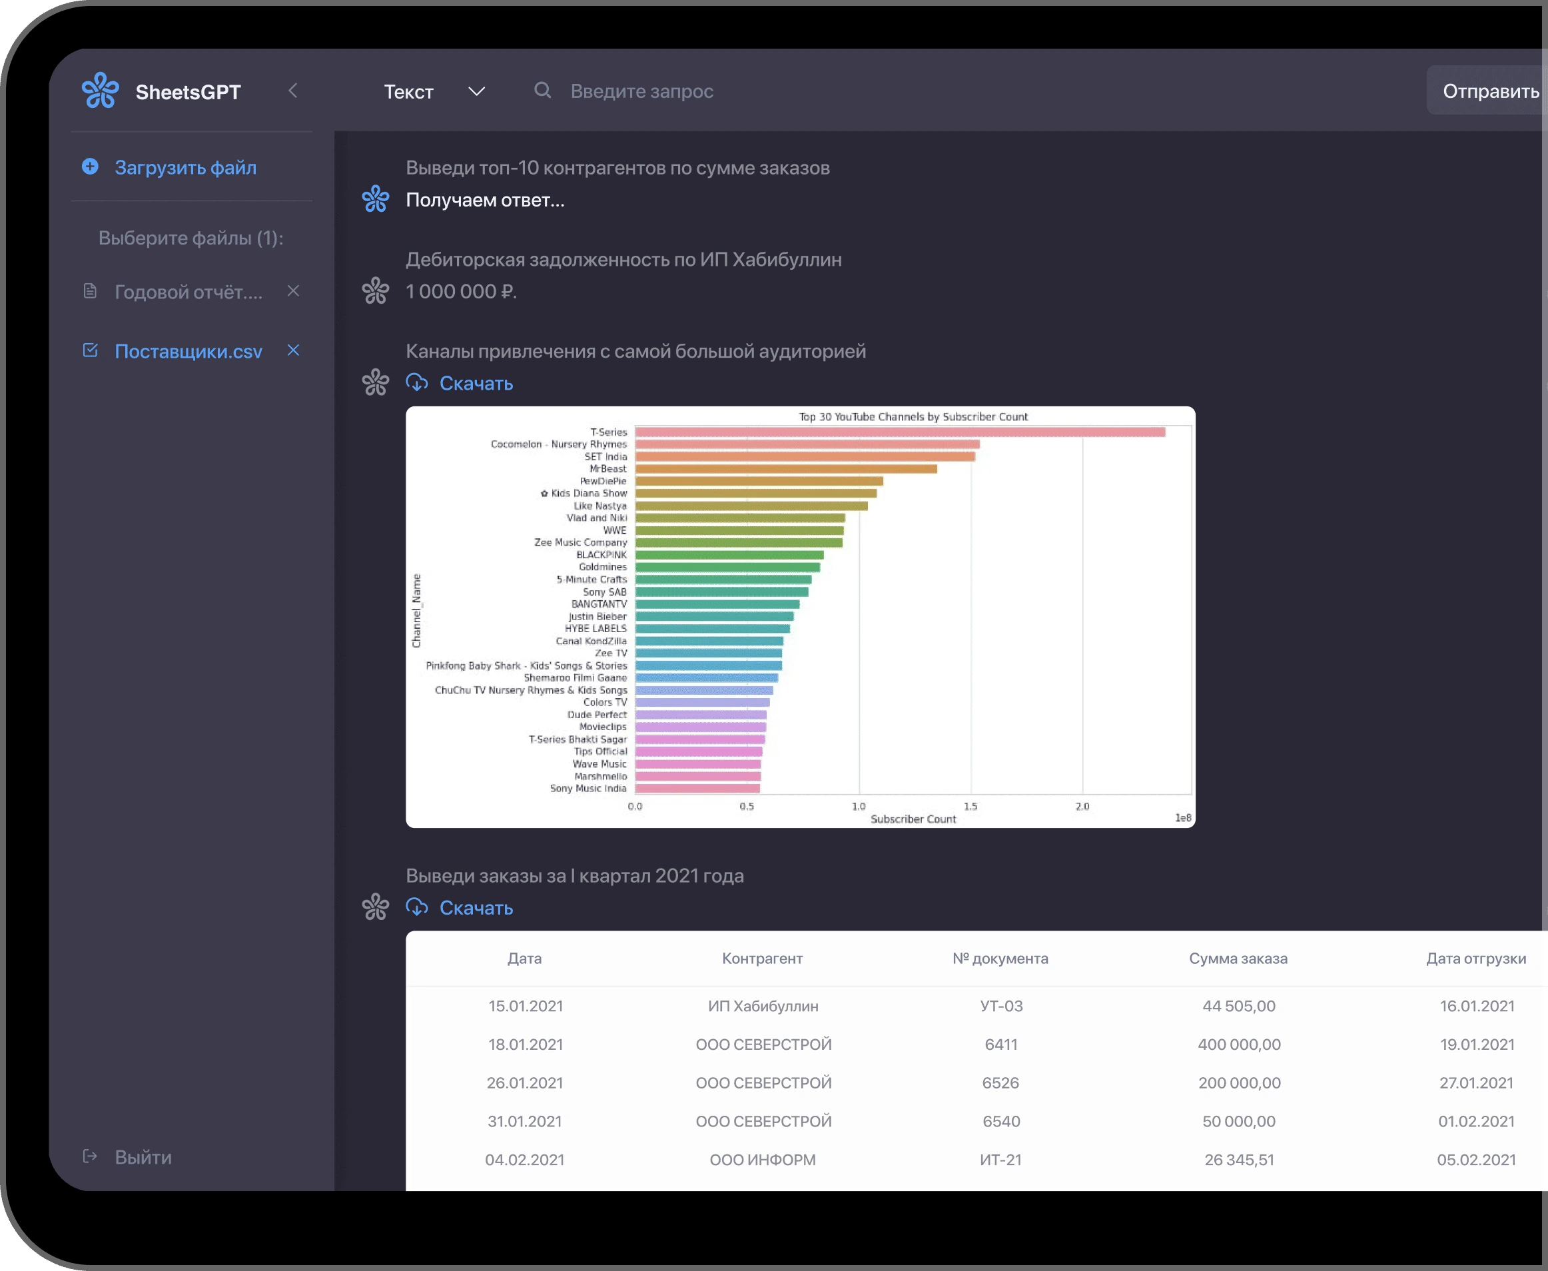Select the УТ-03 document cell
Image resolution: width=1548 pixels, height=1271 pixels.
(x=1001, y=1006)
